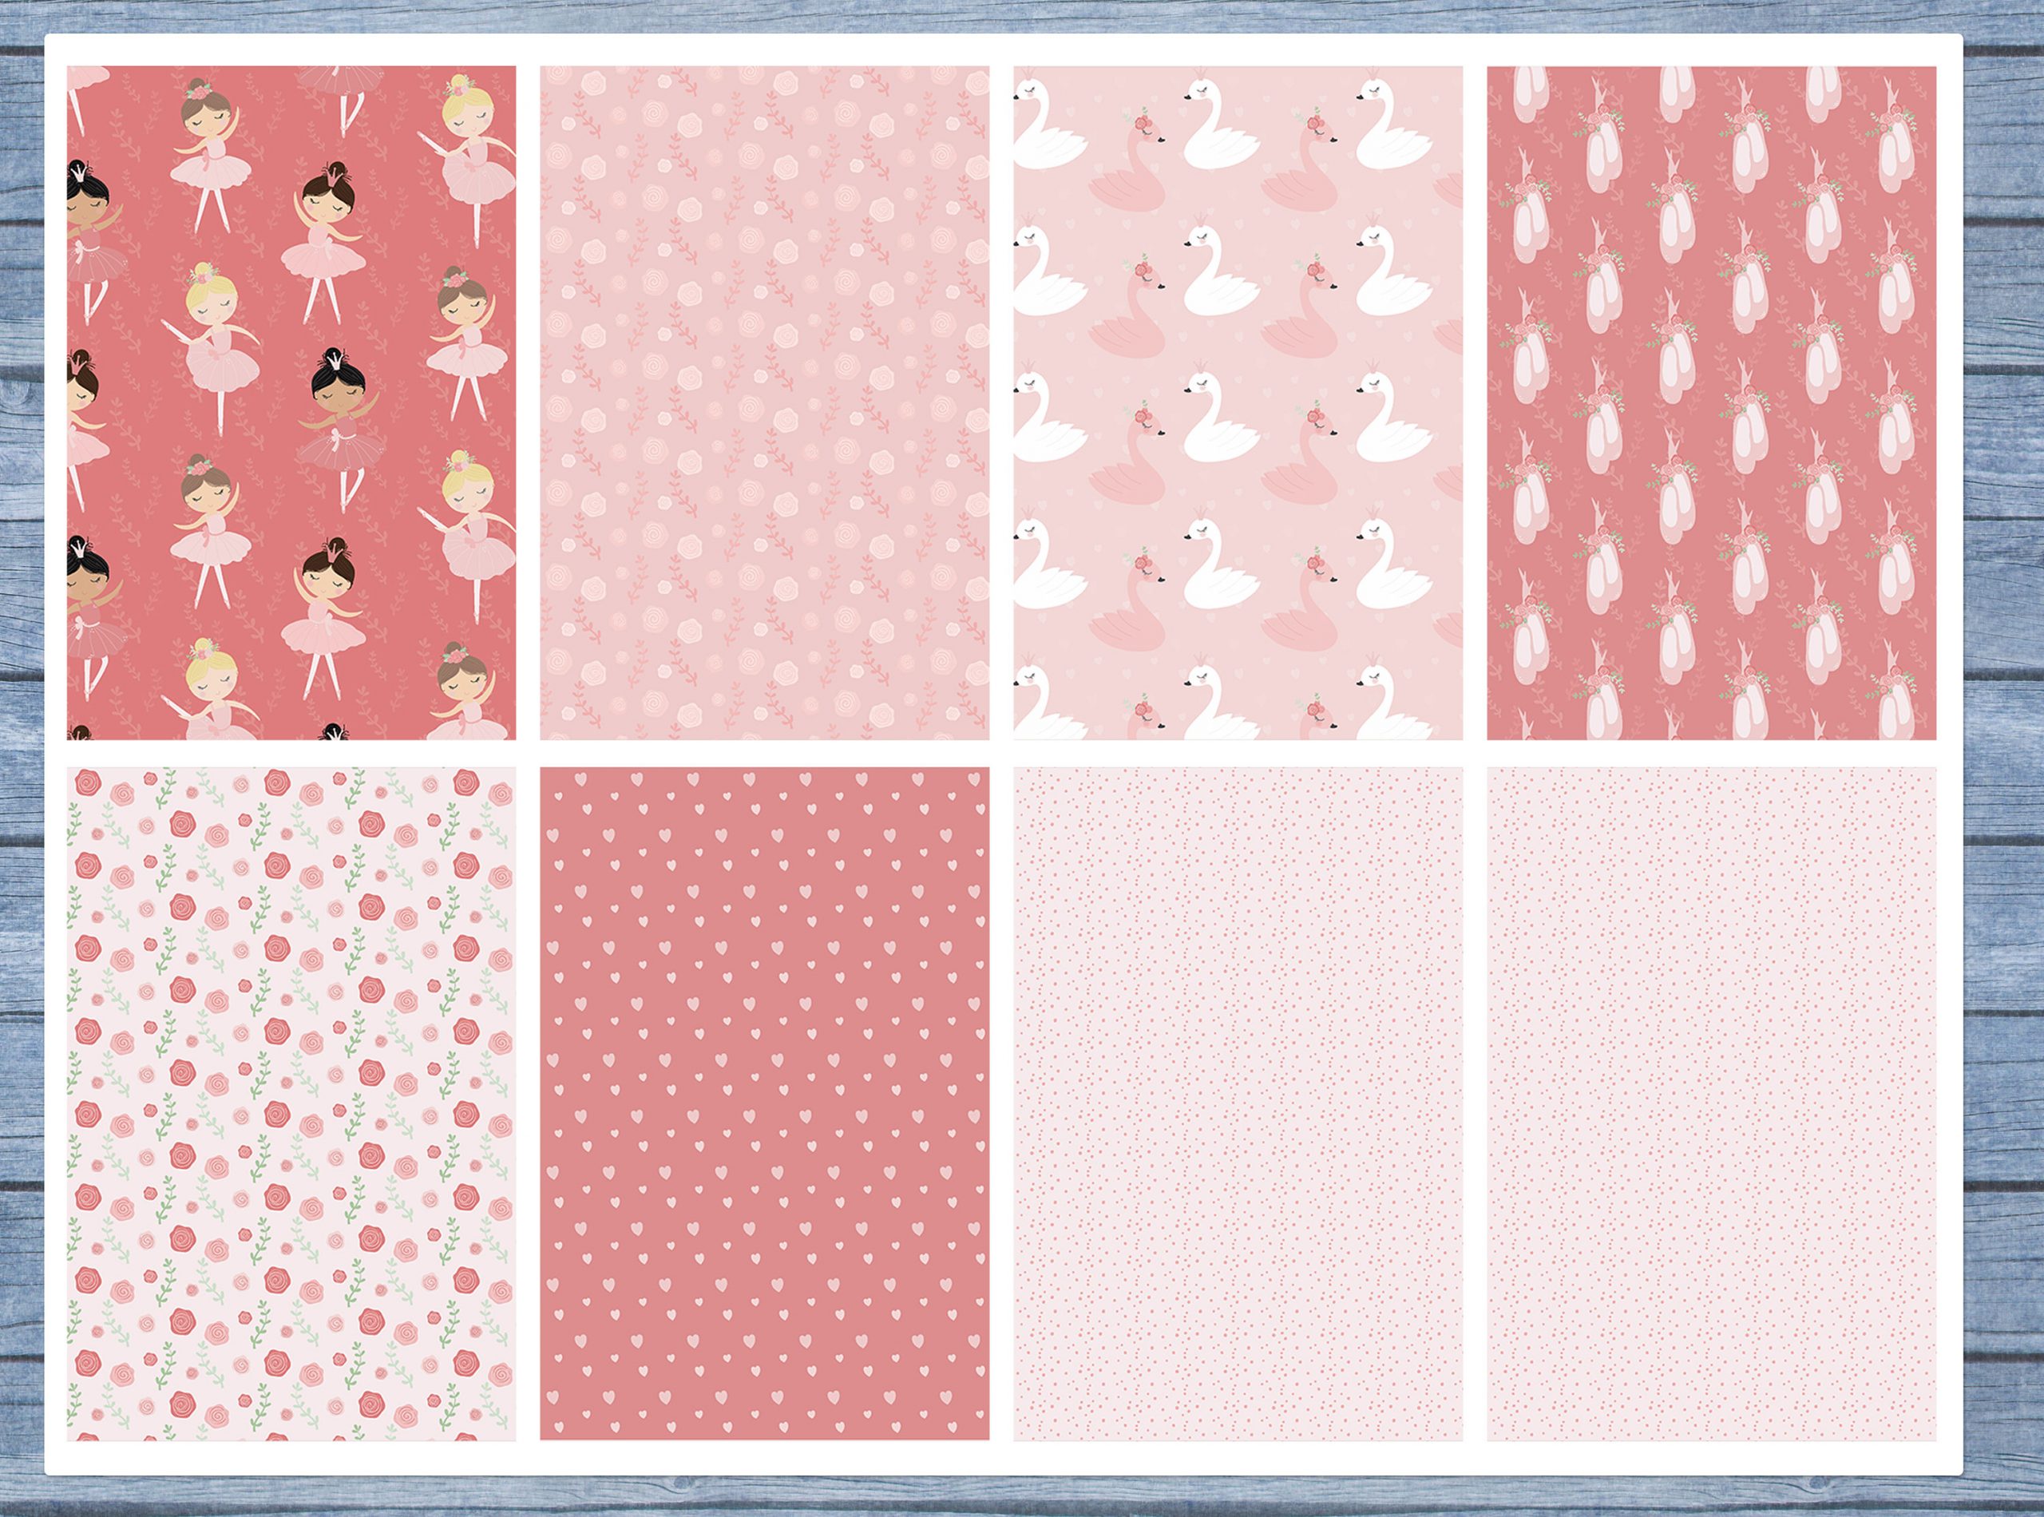Select the last bottom-row dotted pattern thumbnail
Screen dimensions: 2044x1517
[1711, 1103]
